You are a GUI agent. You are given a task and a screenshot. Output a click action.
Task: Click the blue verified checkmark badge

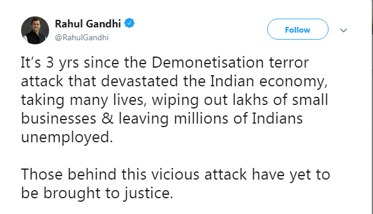[x=129, y=23]
